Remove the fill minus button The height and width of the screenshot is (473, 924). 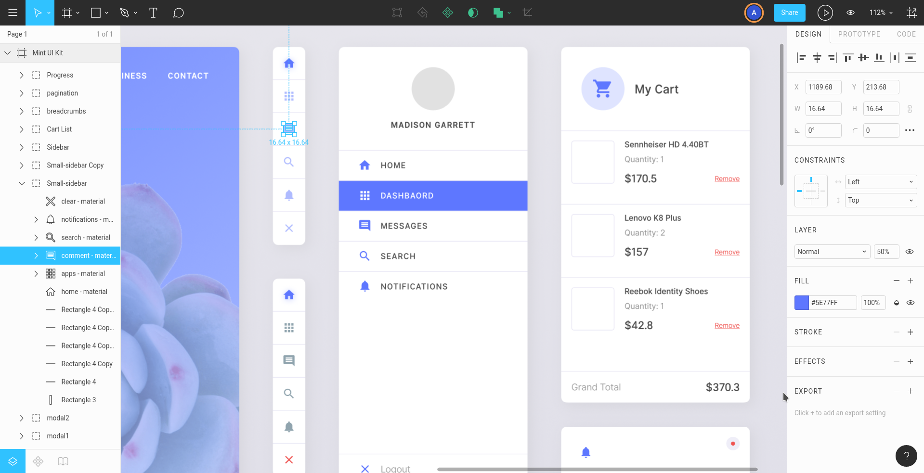point(896,281)
